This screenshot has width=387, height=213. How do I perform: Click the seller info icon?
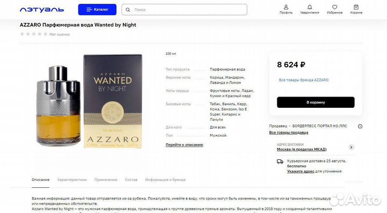pyautogui.click(x=360, y=126)
